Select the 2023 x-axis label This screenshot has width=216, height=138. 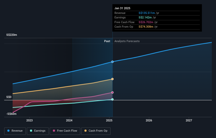29,120
